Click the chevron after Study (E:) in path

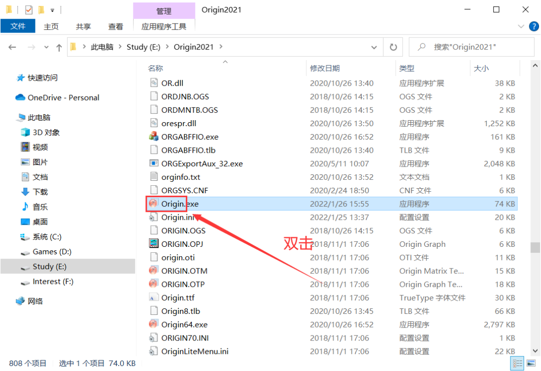pyautogui.click(x=167, y=47)
